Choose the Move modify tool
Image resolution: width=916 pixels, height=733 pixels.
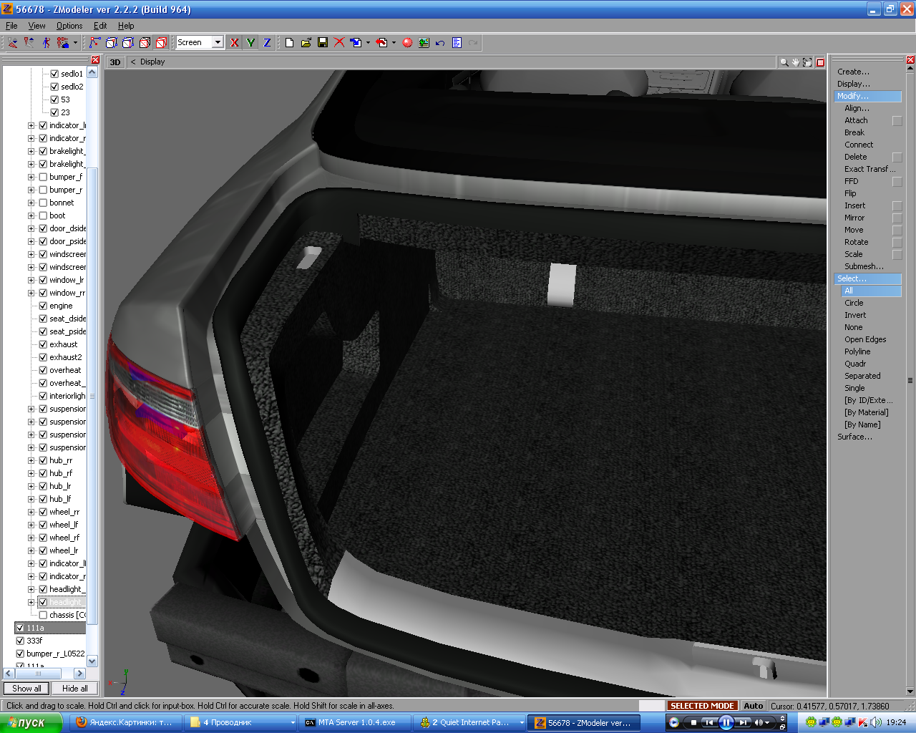click(x=854, y=230)
